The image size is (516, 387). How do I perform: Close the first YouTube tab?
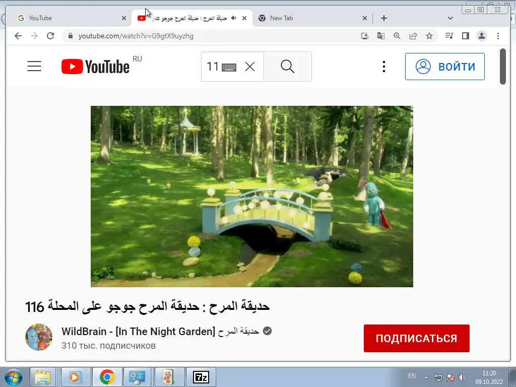[x=124, y=18]
